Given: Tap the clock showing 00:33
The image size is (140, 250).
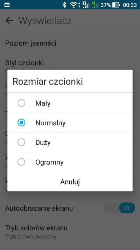Looking at the screenshot, I should [x=130, y=5].
